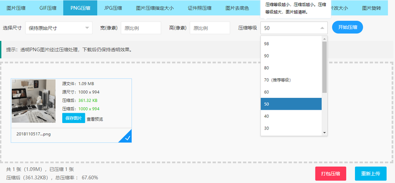Viewport: 395px width, 183px height.
Task: Open the 图片去底色 tab
Action: [x=237, y=8]
